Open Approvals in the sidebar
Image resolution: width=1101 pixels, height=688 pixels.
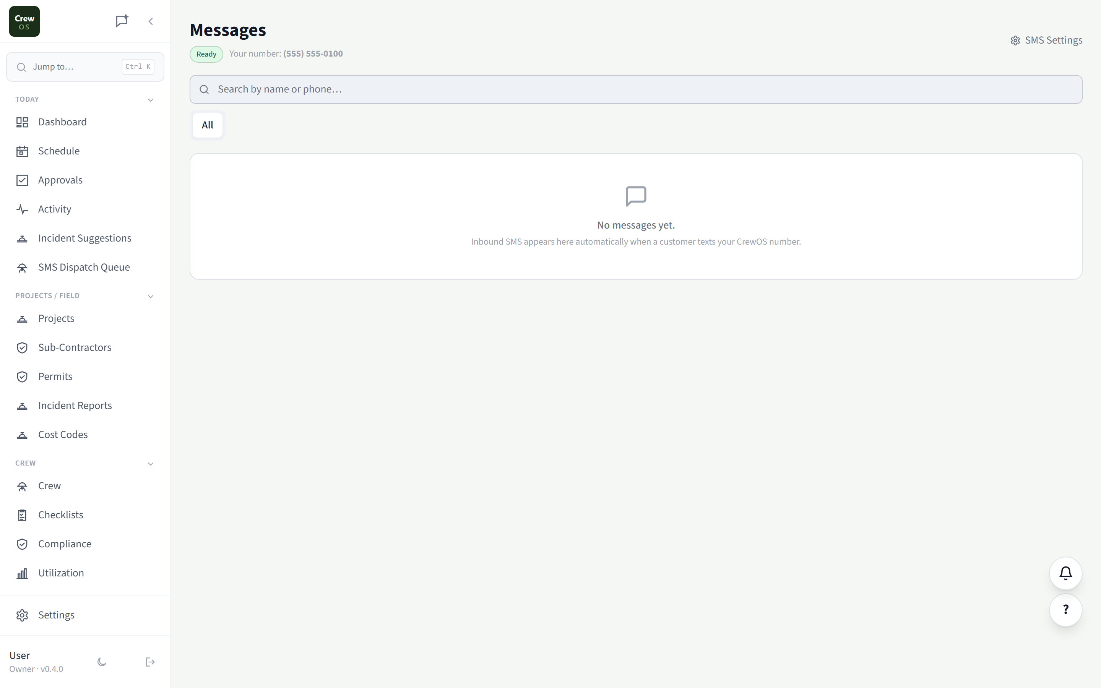(85, 180)
